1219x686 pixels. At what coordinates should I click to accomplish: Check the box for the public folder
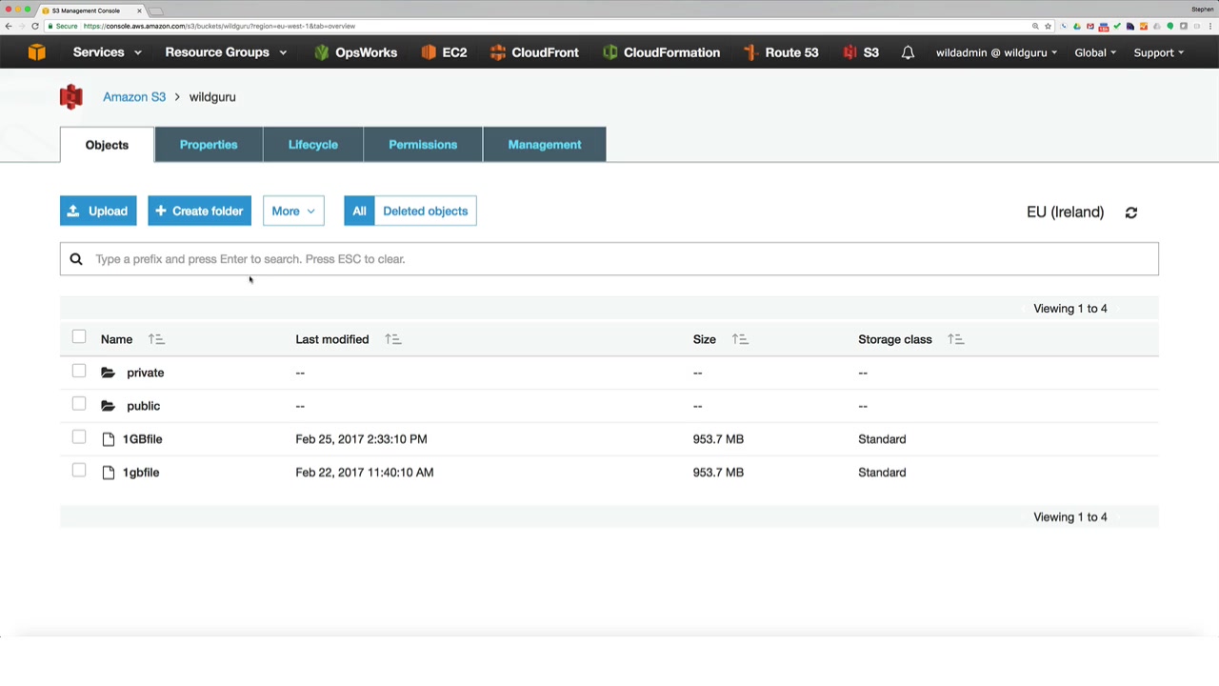pyautogui.click(x=79, y=404)
